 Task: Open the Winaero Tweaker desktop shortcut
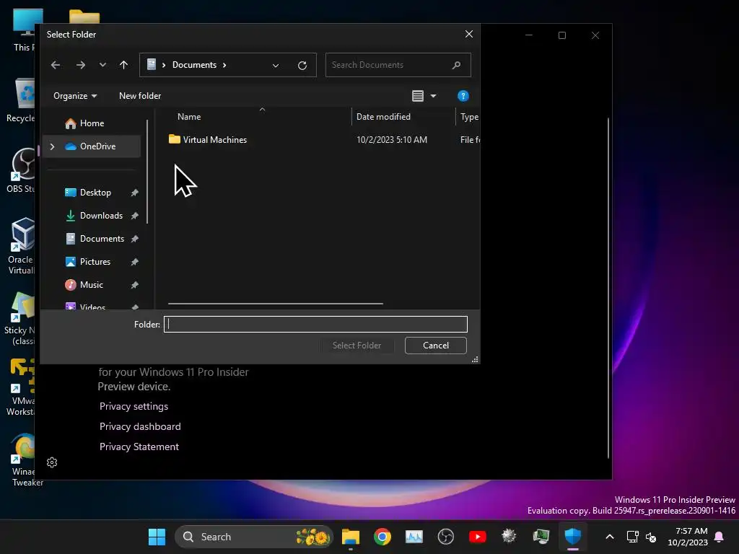[24, 460]
